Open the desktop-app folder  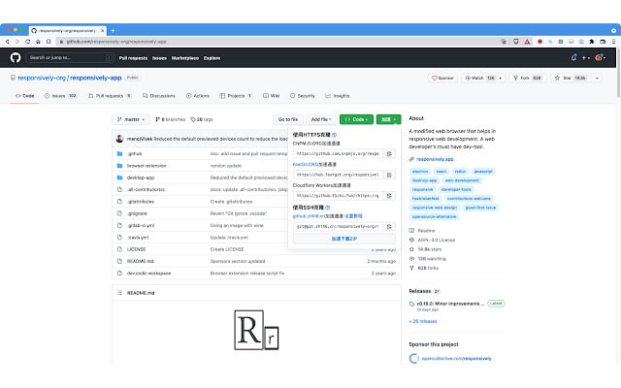142,178
